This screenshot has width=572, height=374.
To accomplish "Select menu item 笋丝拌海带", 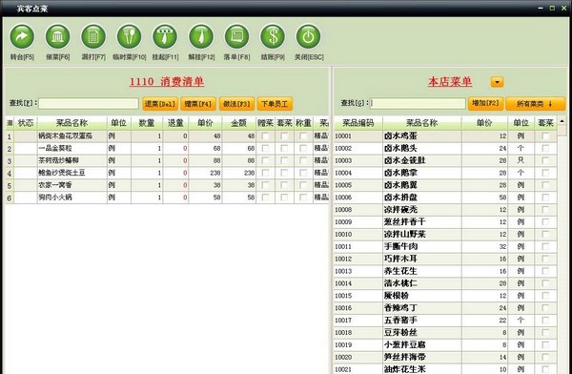I will click(445, 357).
